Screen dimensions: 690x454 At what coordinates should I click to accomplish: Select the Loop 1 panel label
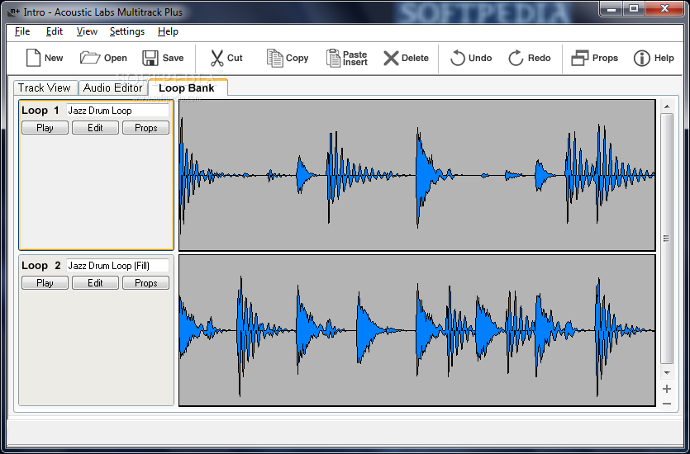40,111
